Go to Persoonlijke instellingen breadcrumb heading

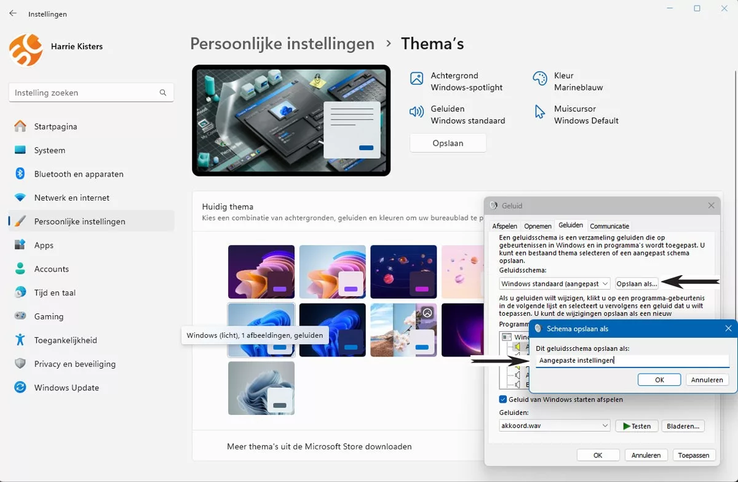point(282,44)
